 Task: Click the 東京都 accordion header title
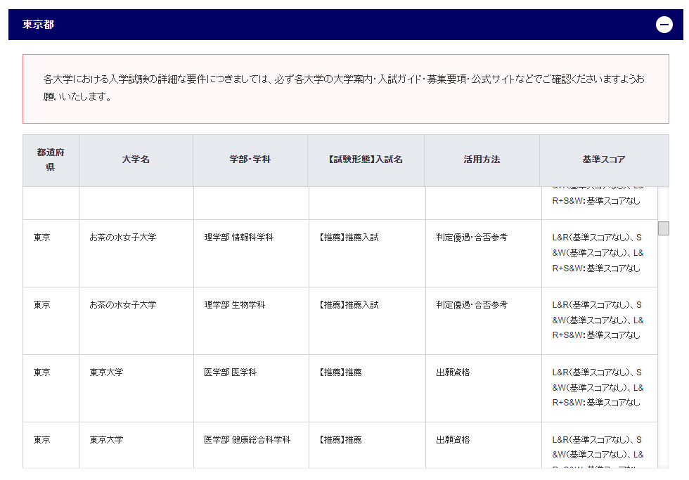click(38, 25)
